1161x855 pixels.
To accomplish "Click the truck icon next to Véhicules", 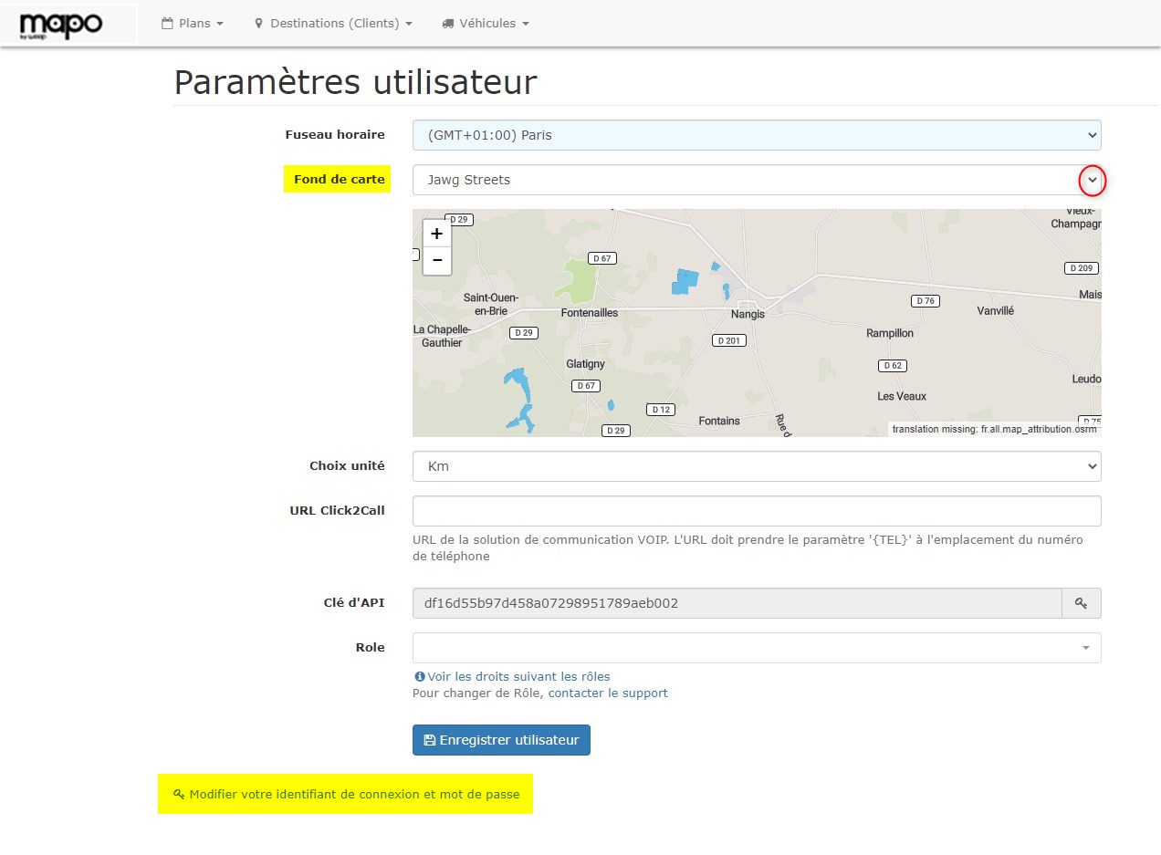I will click(x=447, y=24).
